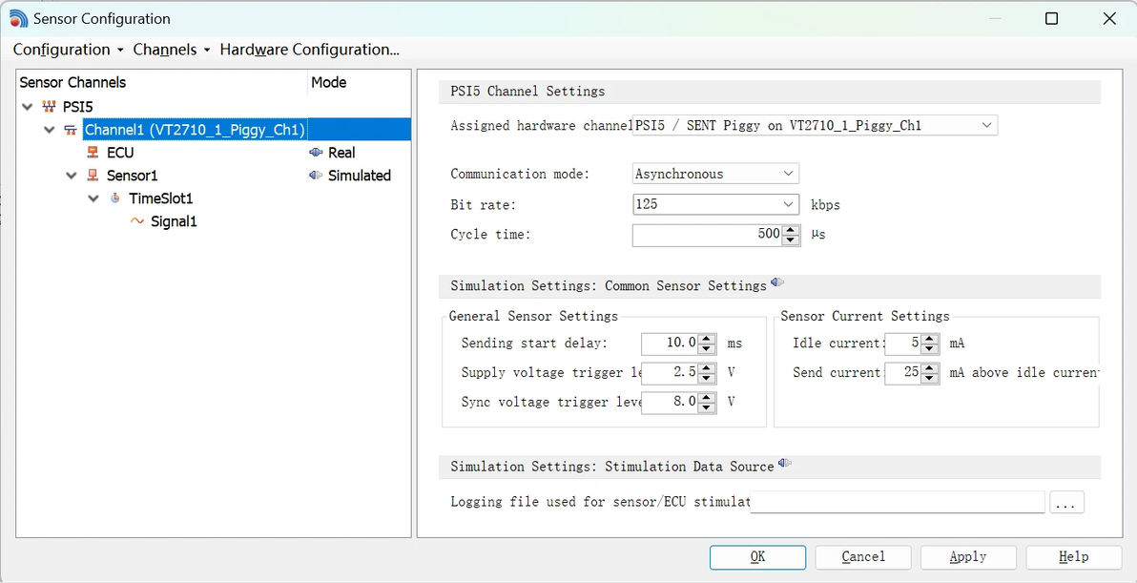
Task: Open the Configuration menu
Action: (62, 50)
